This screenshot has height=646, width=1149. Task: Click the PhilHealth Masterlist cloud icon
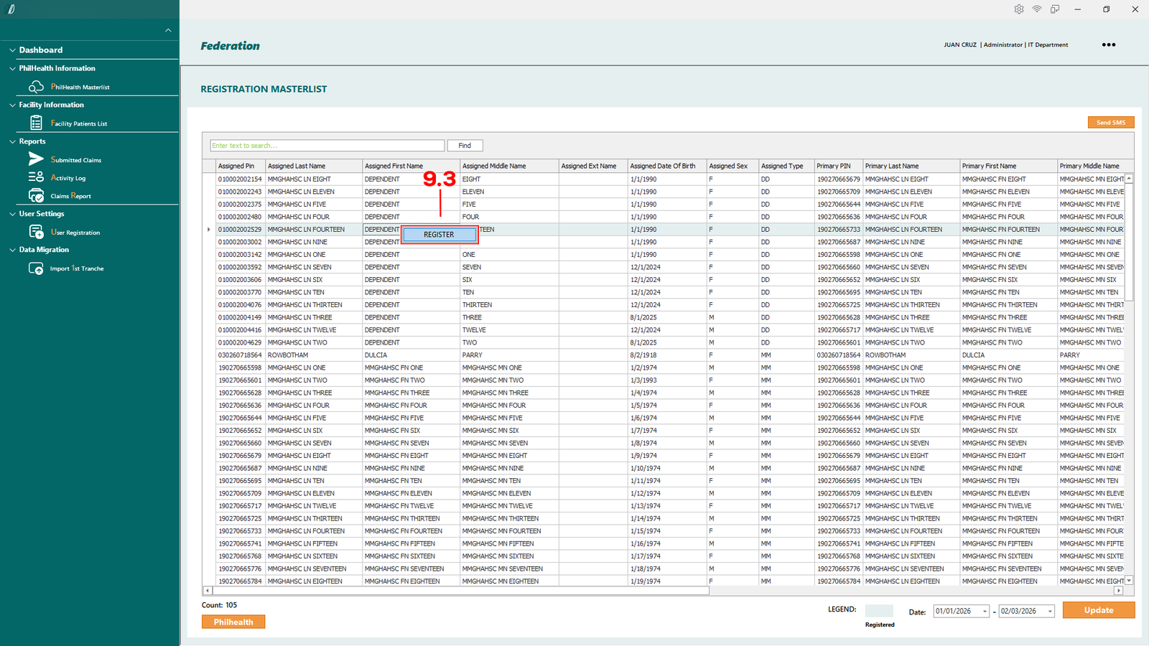36,87
